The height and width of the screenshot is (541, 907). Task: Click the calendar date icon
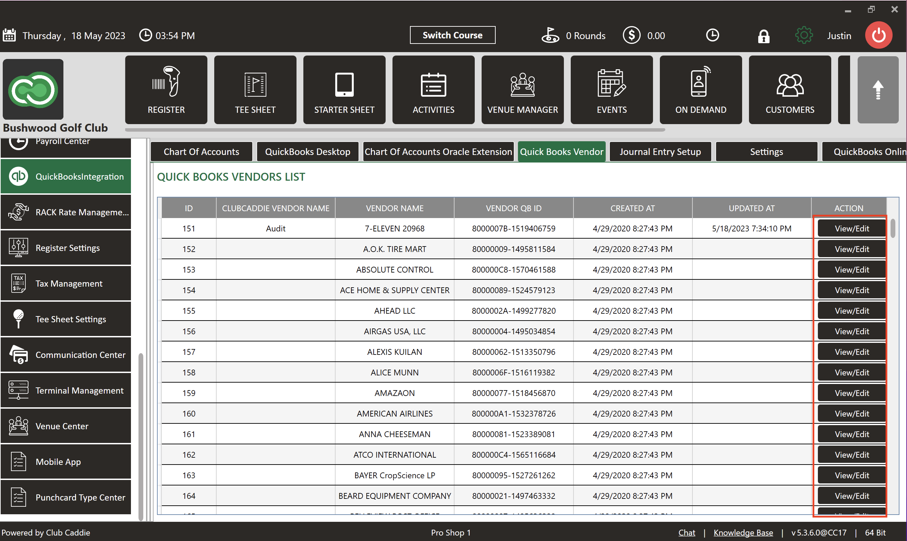[x=9, y=35]
